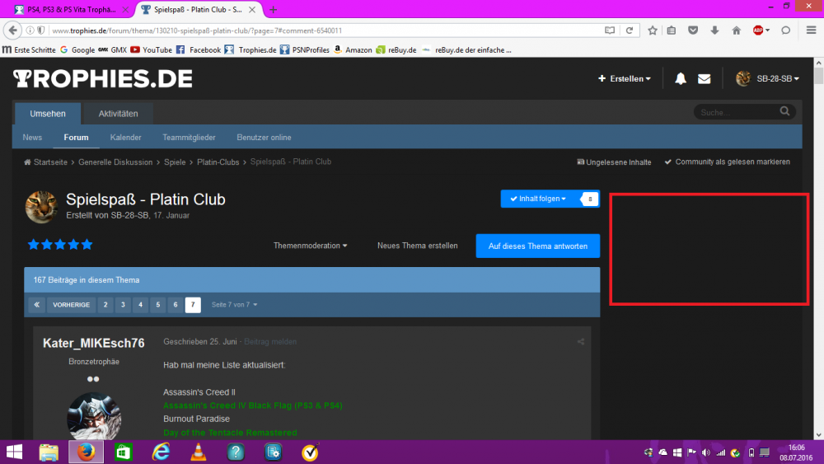Go to the Firefox home page icon
This screenshot has width=824, height=464.
click(x=736, y=30)
